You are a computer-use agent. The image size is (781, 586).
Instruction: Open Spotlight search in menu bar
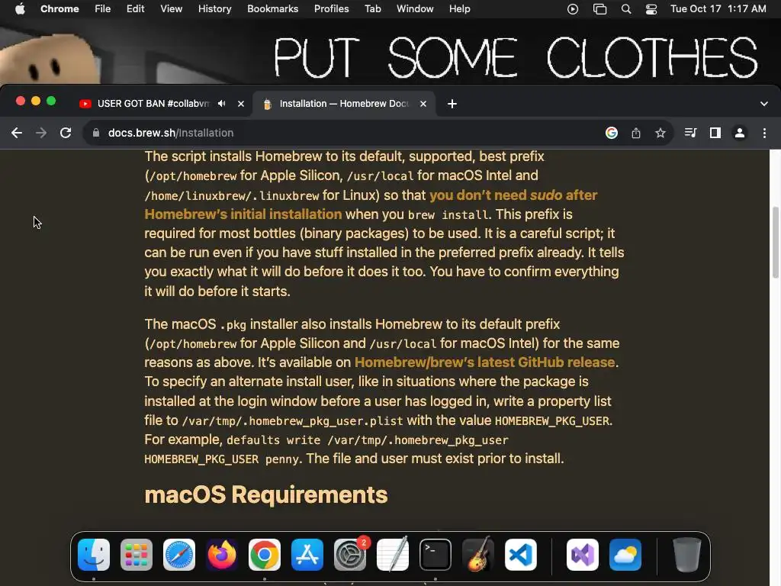[x=626, y=9]
